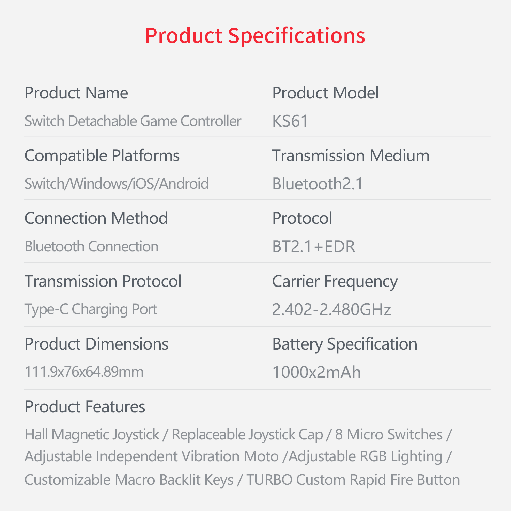
Task: Click the Bluetooth Connection text
Action: 91,247
